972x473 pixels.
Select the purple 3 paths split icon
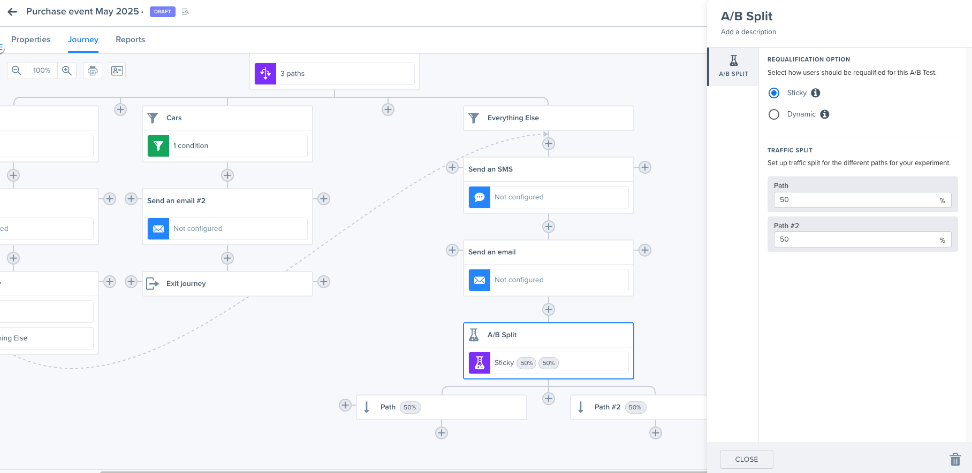tap(265, 74)
